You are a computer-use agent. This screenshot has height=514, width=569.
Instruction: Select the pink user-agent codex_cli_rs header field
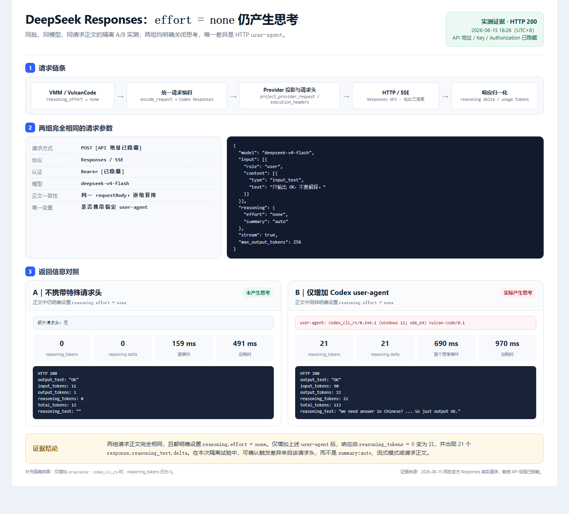(x=416, y=323)
